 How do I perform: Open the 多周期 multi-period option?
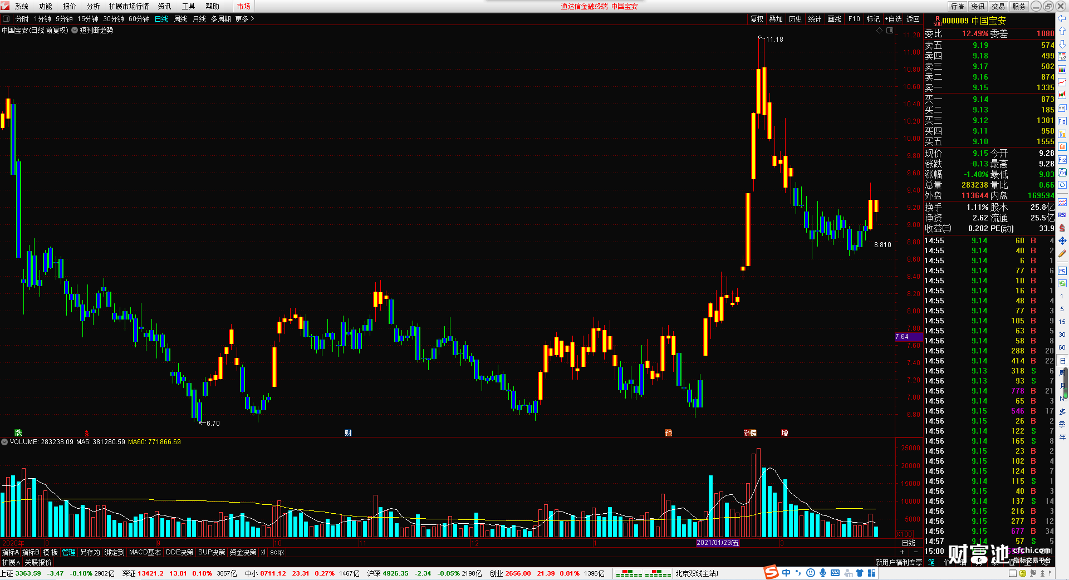(220, 19)
